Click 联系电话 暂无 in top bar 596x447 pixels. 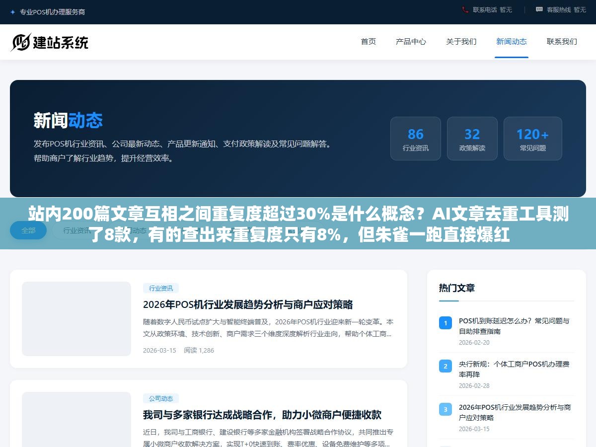(492, 9)
